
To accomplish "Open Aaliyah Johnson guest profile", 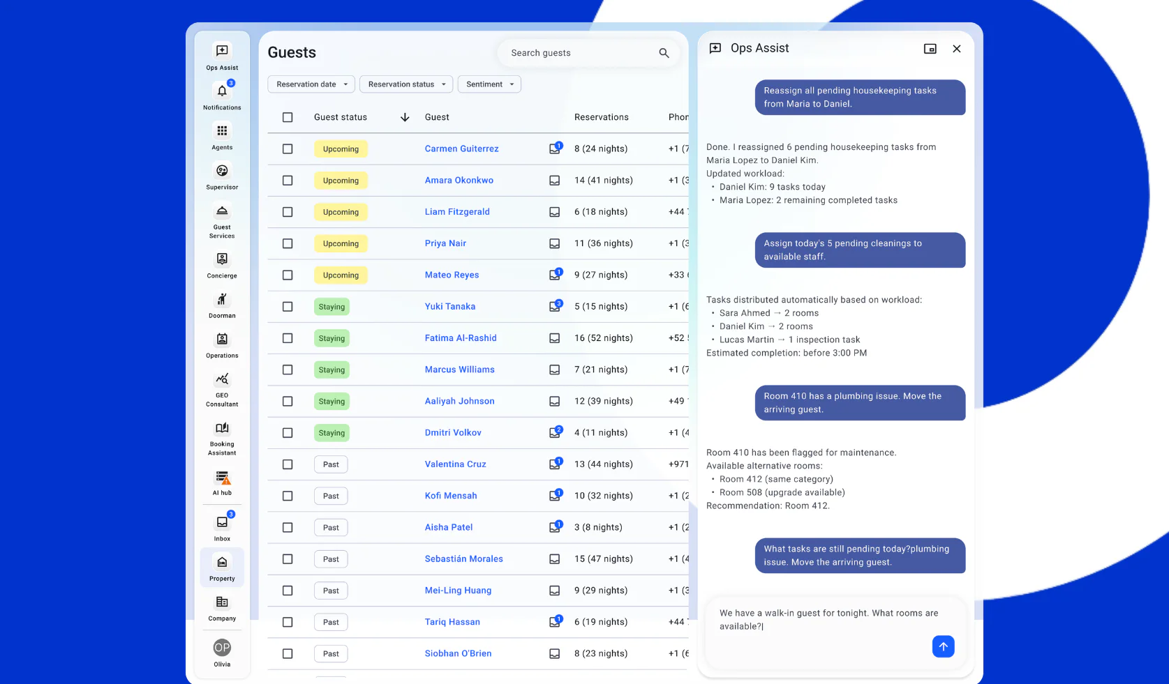I will (x=459, y=401).
